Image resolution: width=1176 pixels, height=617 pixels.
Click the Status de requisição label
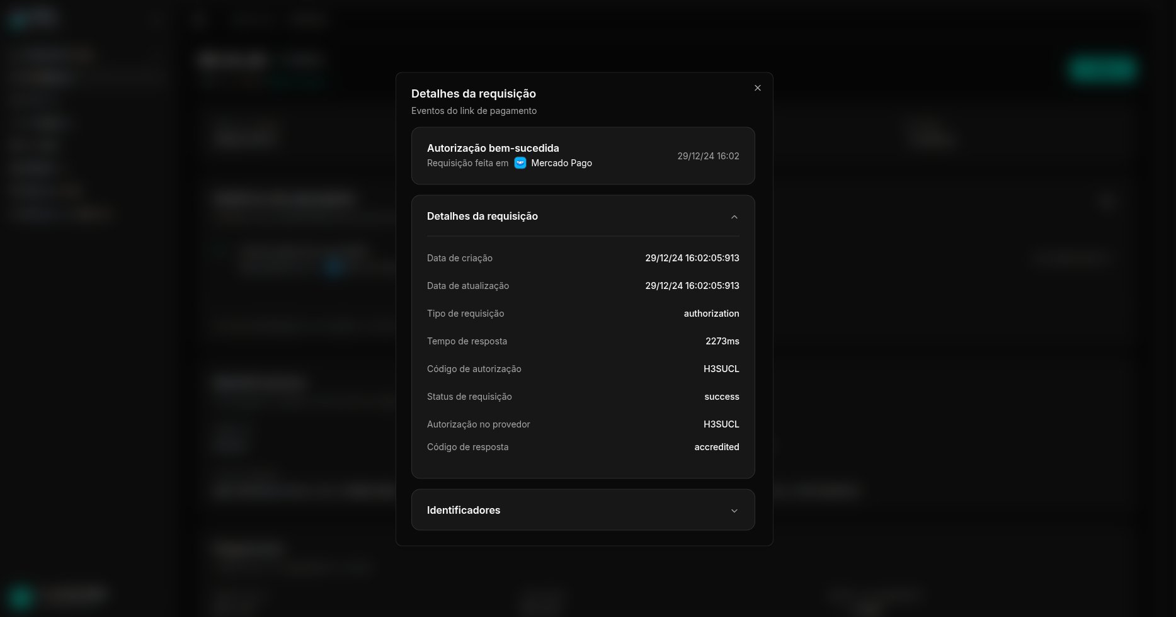point(469,397)
